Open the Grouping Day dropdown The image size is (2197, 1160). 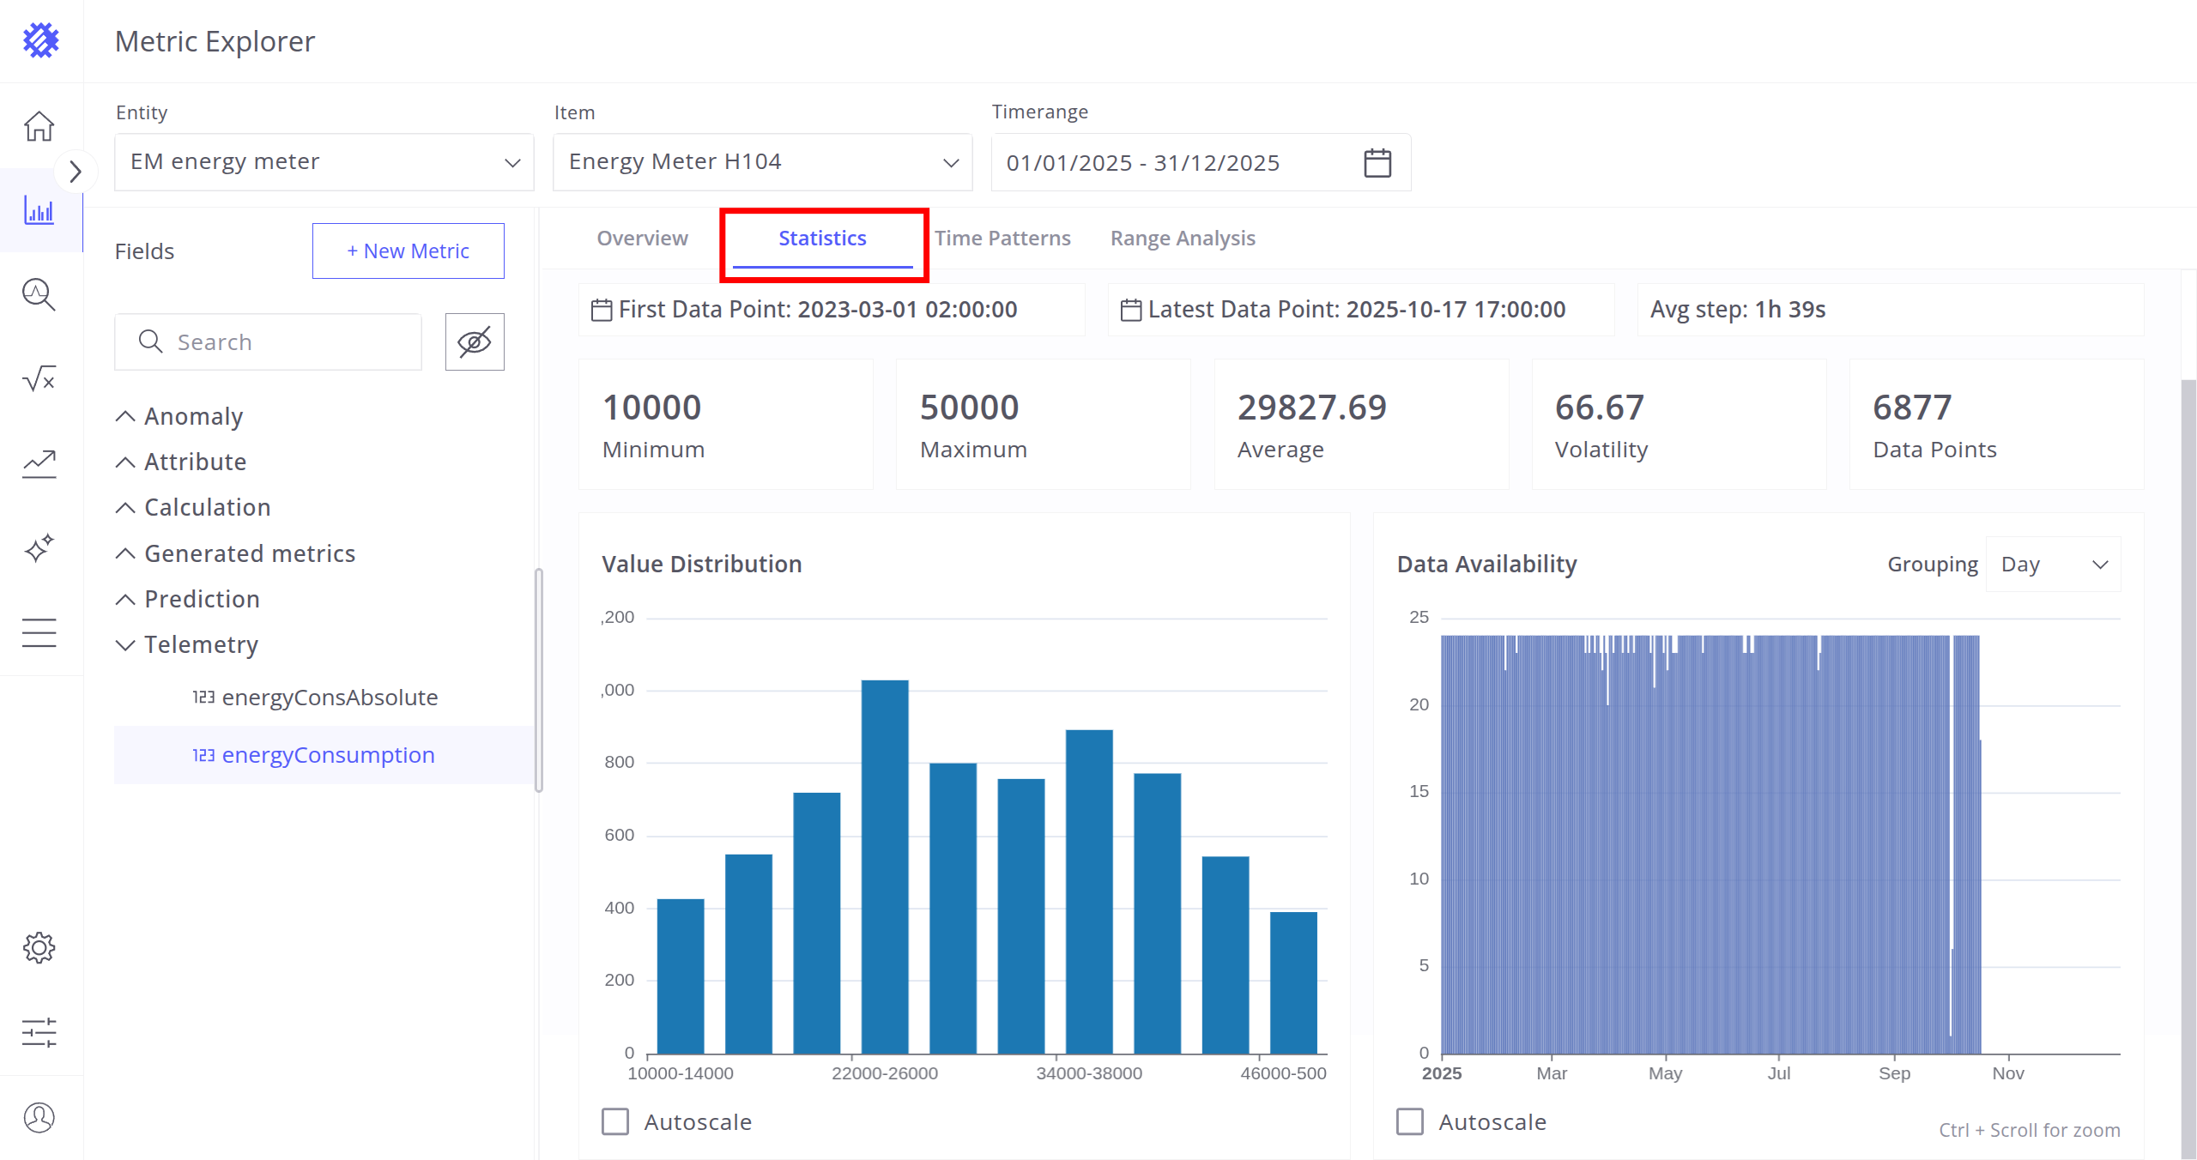(x=2053, y=565)
